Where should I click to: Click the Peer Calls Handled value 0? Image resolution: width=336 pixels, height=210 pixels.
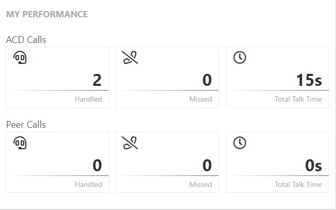click(x=97, y=165)
